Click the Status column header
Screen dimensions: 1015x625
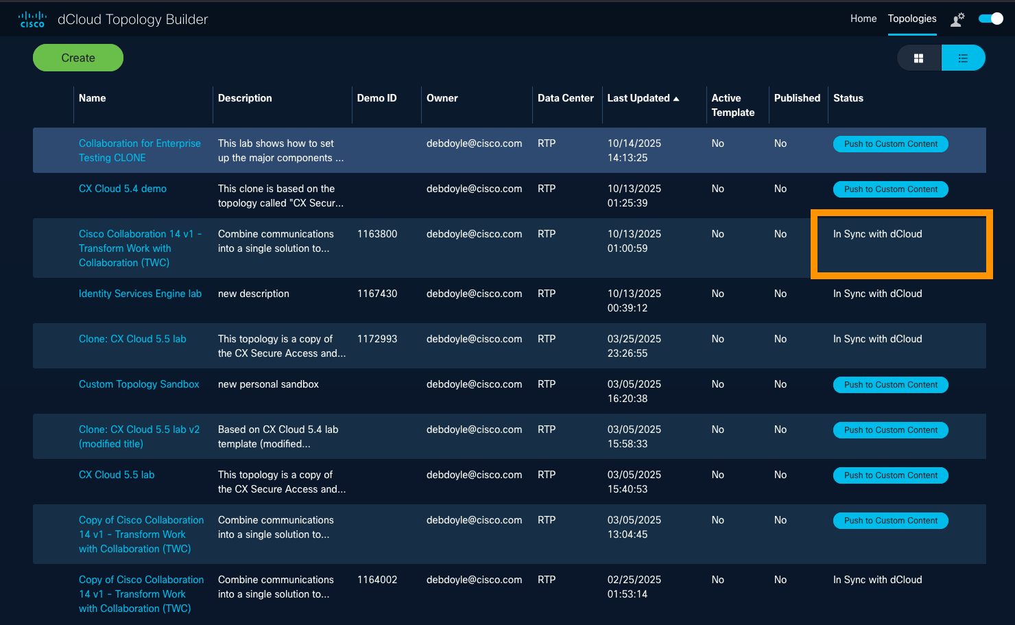[x=848, y=98]
